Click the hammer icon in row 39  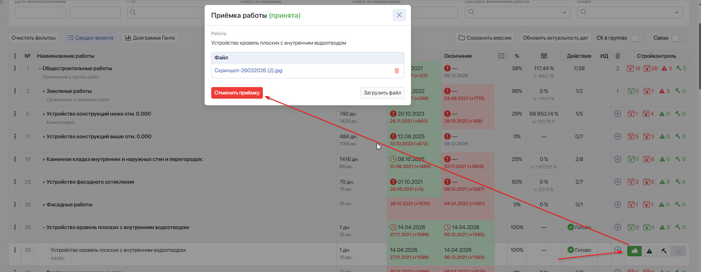664,251
